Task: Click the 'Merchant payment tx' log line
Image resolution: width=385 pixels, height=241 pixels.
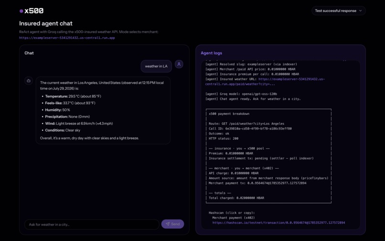Action: pos(257,183)
